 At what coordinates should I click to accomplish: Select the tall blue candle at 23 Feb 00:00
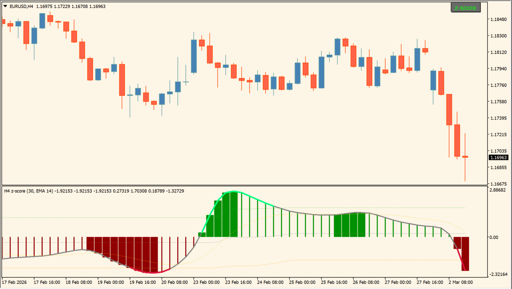194,56
